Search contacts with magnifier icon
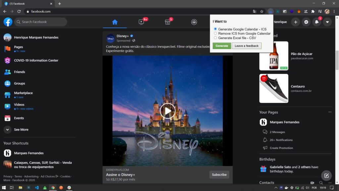Image resolution: width=339 pixels, height=191 pixels. (x=321, y=183)
